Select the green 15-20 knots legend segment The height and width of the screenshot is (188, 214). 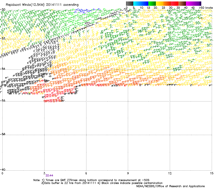point(152,3)
